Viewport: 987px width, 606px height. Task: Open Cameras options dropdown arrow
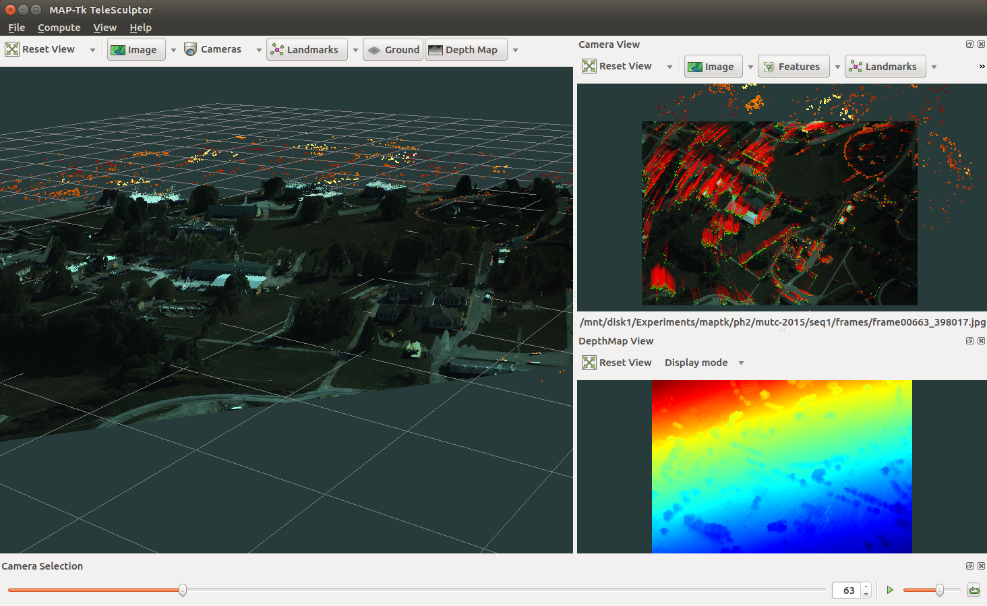point(259,50)
